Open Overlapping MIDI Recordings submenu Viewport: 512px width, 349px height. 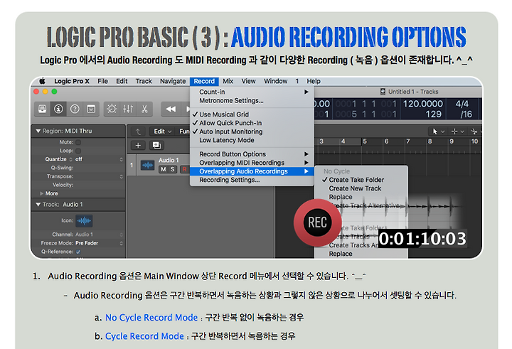pyautogui.click(x=252, y=163)
